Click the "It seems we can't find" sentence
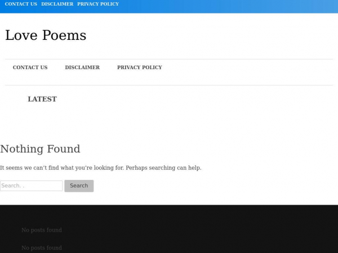Screen dimensions: 338x253 click(62, 168)
